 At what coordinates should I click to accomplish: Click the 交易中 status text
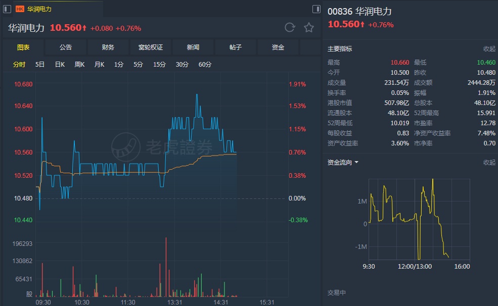coord(337,293)
